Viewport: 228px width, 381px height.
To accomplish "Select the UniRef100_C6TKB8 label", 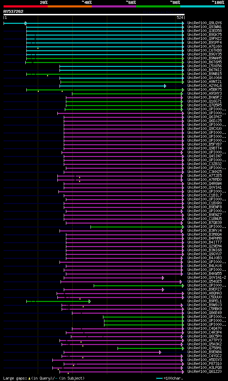I will pyautogui.click(x=204, y=51).
